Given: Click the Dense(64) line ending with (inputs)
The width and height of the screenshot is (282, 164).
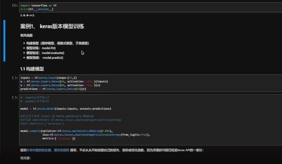Looking at the screenshot, I should point(64,82).
